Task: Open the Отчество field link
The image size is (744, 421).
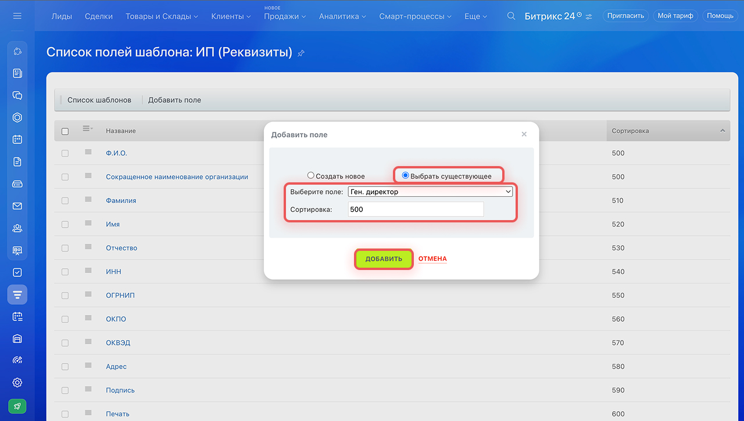Action: pos(121,248)
